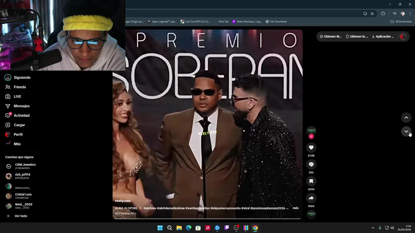Image resolution: width=415 pixels, height=233 pixels.
Task: Open the Friends section
Action: (16, 87)
